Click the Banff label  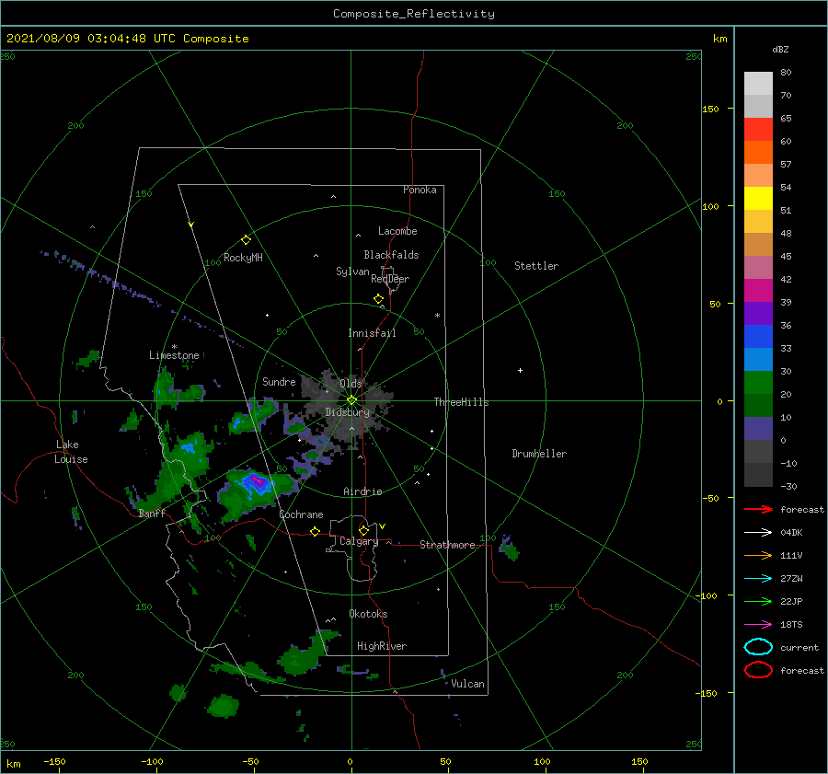[152, 514]
